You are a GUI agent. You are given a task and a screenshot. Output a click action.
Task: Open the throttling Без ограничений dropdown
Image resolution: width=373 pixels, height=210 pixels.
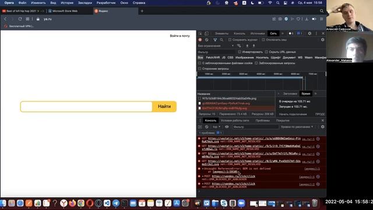tap(216, 45)
